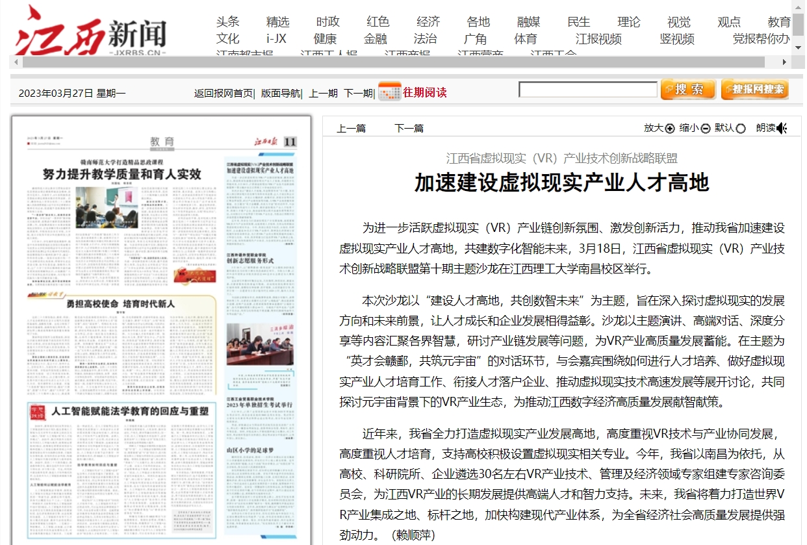Screen dimensions: 807x545
Task: Go to the 理论 section
Action: coord(628,22)
